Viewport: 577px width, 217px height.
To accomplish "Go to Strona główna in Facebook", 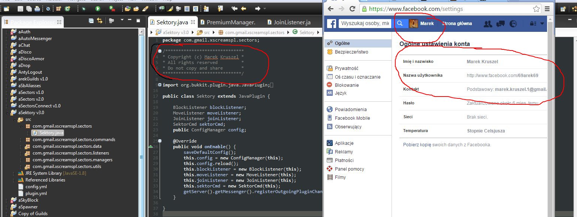I will pos(457,24).
